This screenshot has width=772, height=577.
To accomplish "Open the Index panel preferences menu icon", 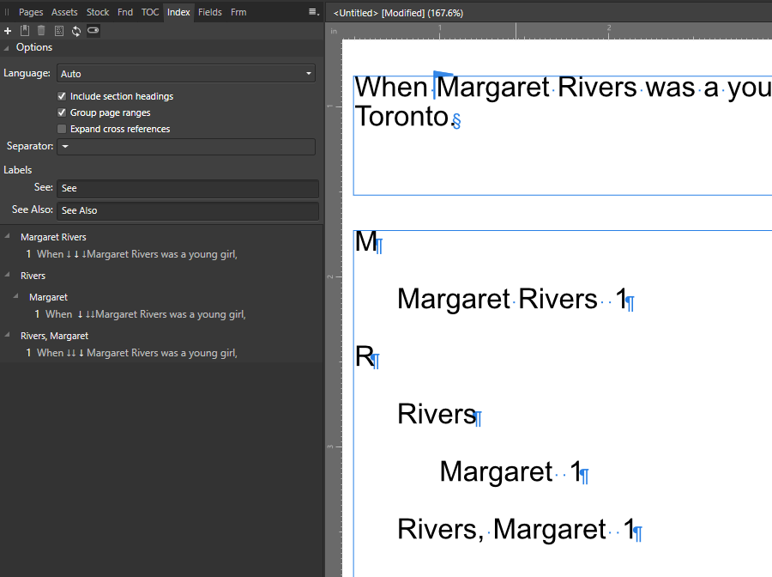I will [314, 12].
